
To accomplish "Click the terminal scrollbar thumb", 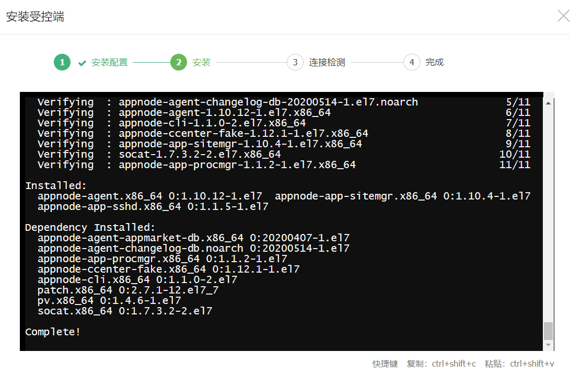I will pyautogui.click(x=548, y=331).
